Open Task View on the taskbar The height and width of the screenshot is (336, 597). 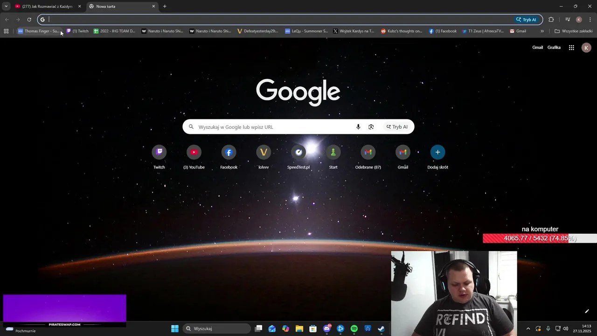coord(258,329)
